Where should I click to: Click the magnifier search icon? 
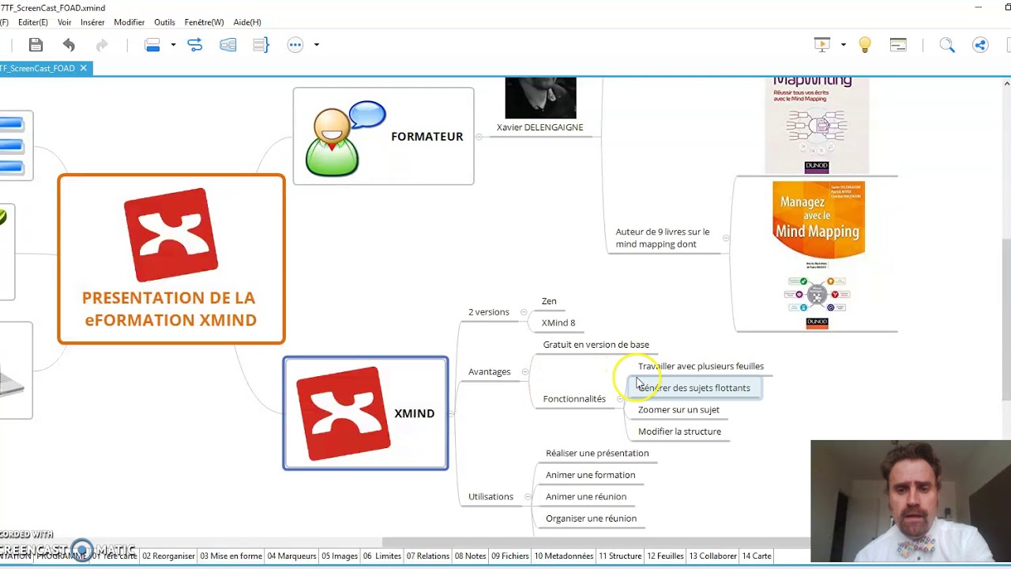(x=947, y=45)
